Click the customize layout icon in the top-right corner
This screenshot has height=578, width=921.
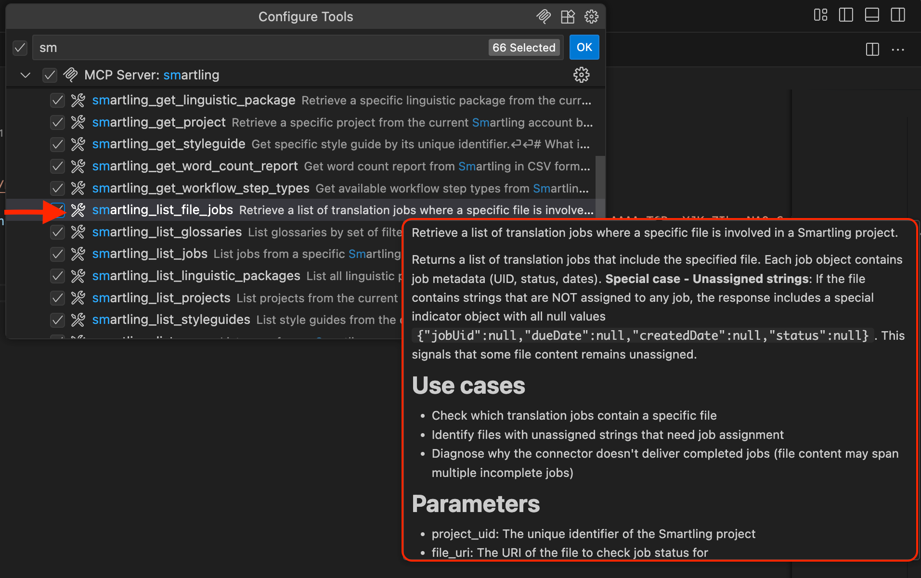tap(820, 15)
